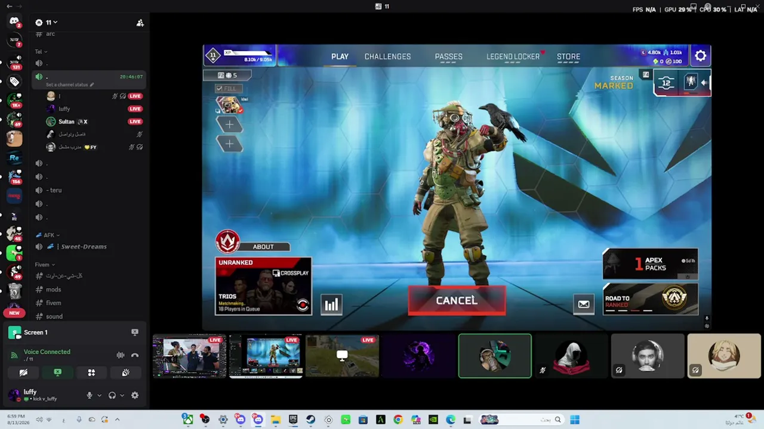The image size is (764, 429).
Task: Add teammate in first empty squad slot
Action: (229, 125)
